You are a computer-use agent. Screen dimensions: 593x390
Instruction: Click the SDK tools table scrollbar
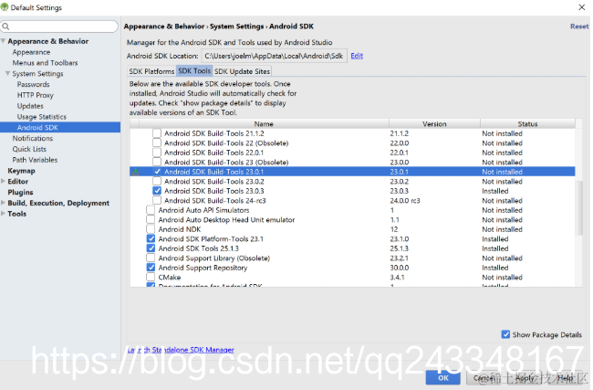coord(578,208)
